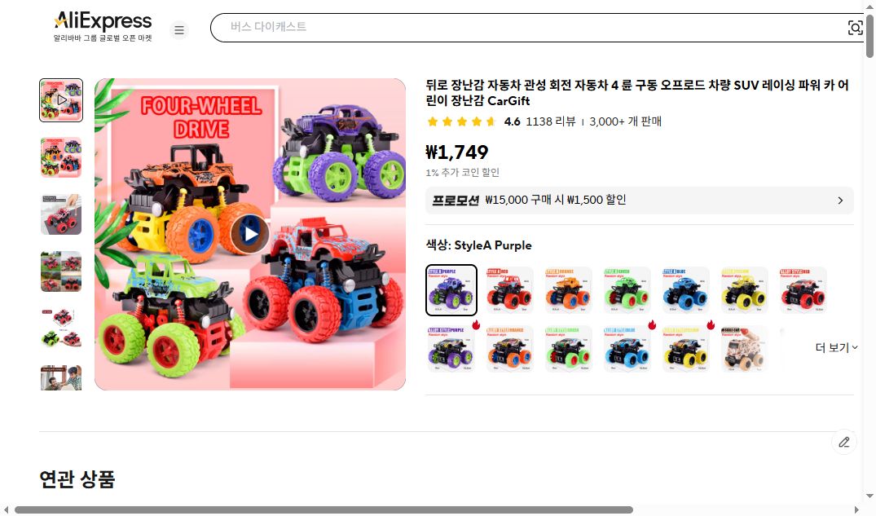Screen dimensions: 876x516
Task: Choose the StyleA Blue truck variant
Action: coord(685,290)
